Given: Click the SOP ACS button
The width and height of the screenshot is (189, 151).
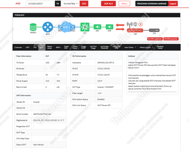Looking at the screenshot, I should click(108, 4).
